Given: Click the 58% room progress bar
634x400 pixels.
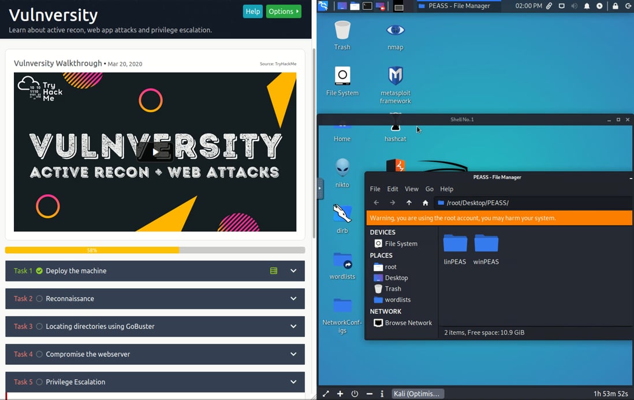Looking at the screenshot, I should point(155,250).
